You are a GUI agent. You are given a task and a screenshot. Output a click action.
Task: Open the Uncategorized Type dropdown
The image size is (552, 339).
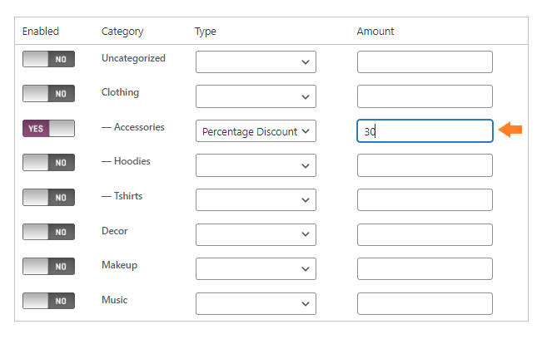(256, 62)
